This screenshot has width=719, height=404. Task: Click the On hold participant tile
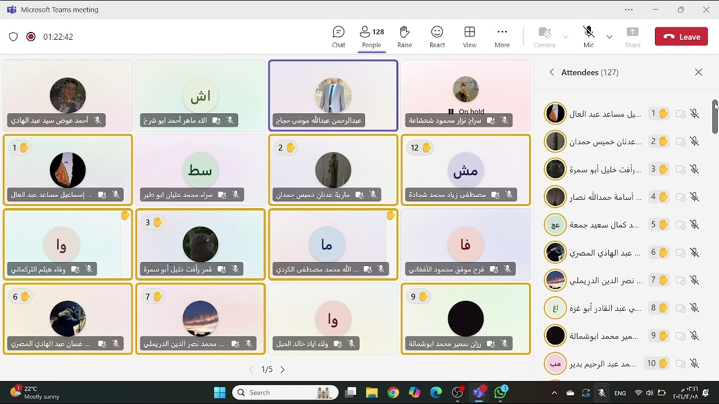(x=466, y=95)
